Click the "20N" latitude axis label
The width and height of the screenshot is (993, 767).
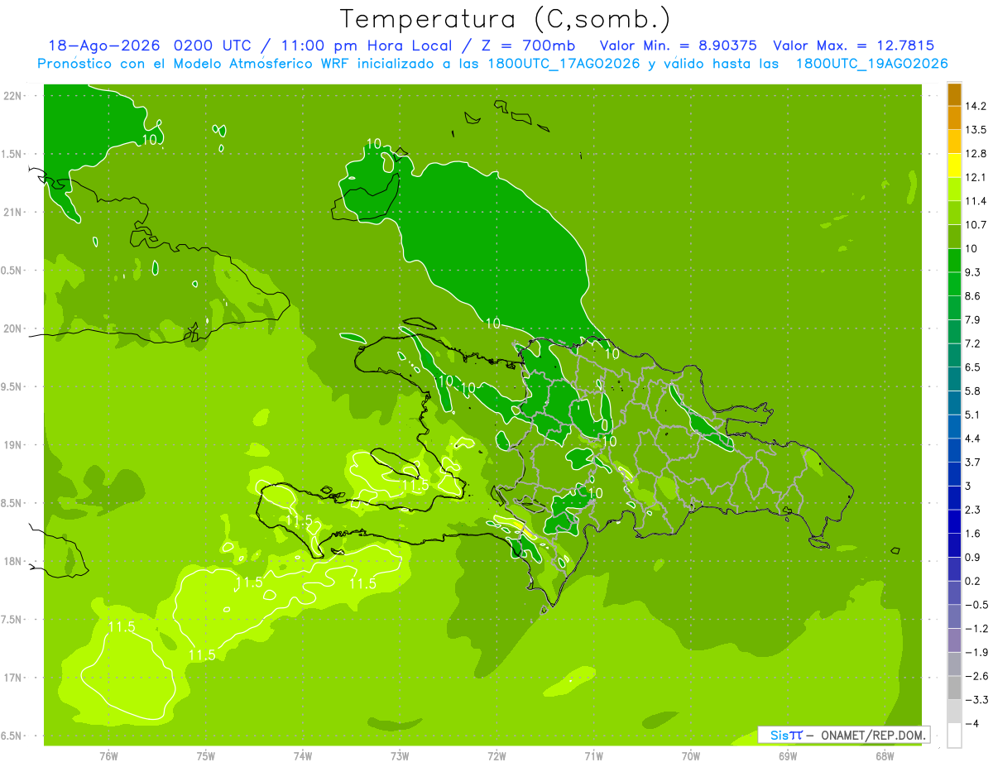point(12,328)
